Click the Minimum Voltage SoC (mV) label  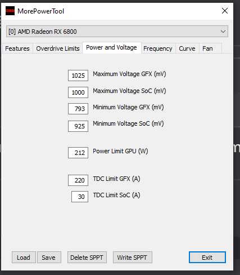128,123
